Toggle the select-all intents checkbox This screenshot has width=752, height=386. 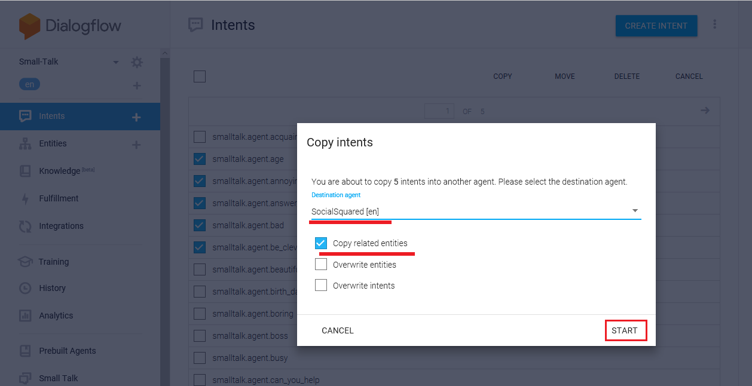200,76
